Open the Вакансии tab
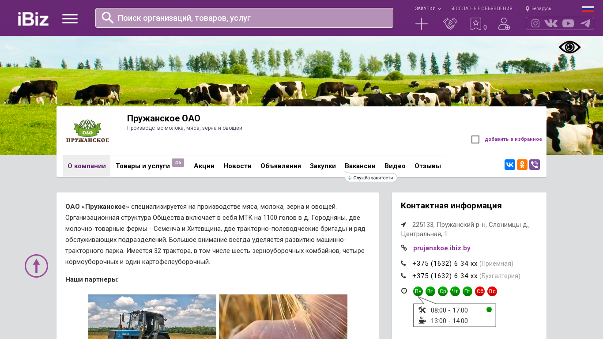 360,166
